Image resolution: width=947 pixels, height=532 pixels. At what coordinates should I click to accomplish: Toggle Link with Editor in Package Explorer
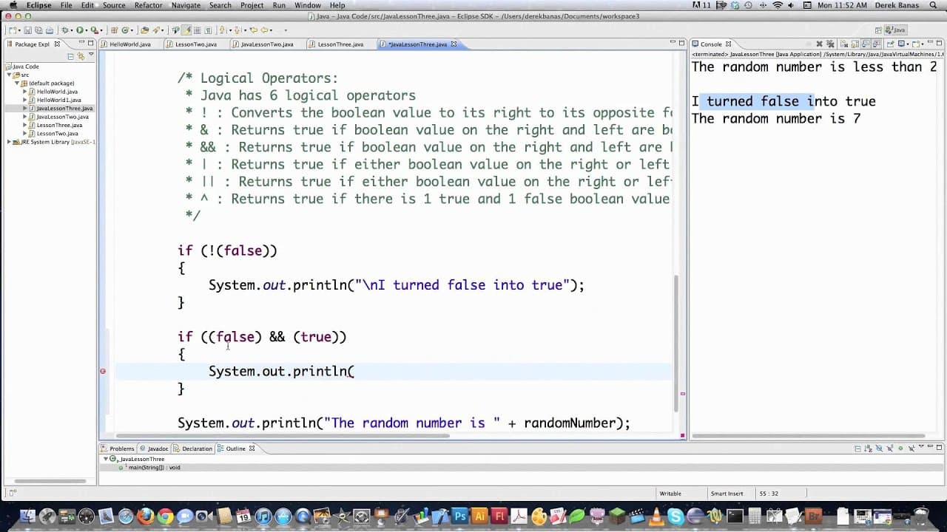pos(80,56)
